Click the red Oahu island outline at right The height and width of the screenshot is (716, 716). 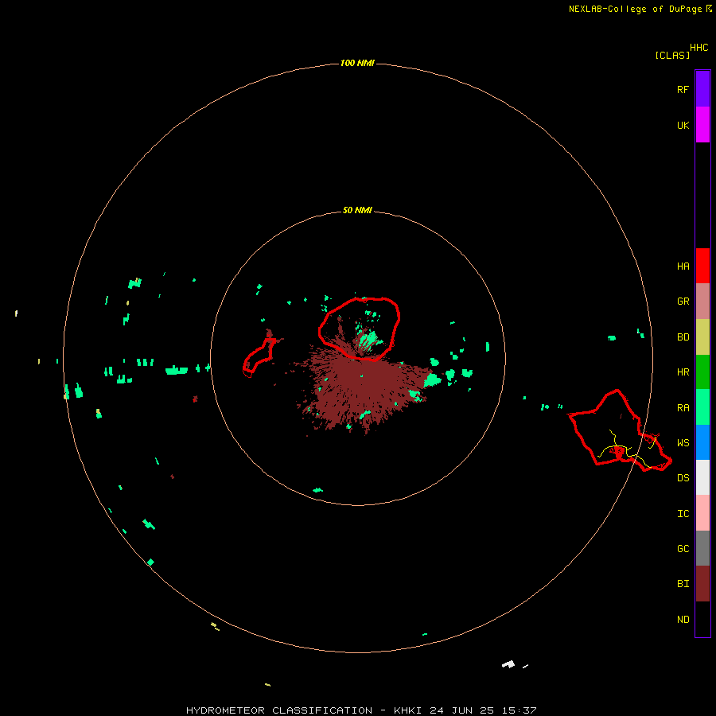pyautogui.click(x=620, y=431)
